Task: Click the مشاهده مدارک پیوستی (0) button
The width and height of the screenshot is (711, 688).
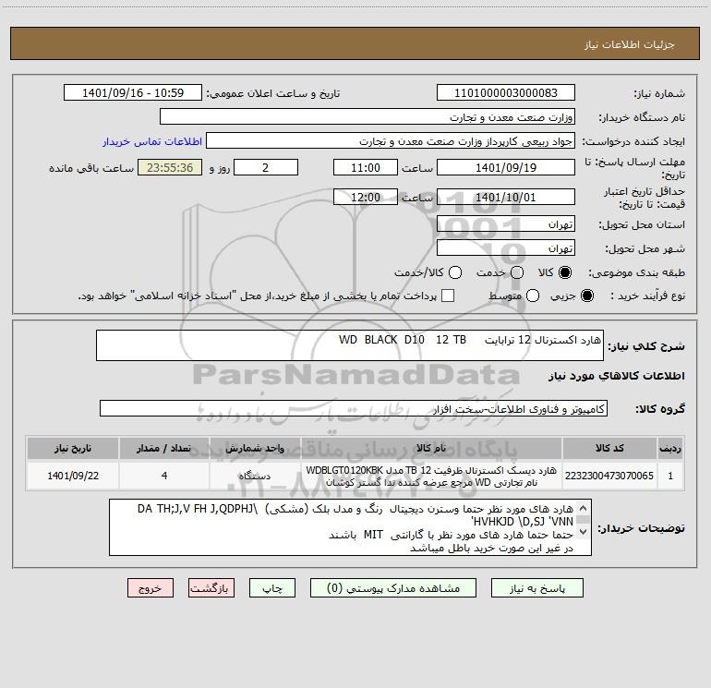Action: coord(393,588)
